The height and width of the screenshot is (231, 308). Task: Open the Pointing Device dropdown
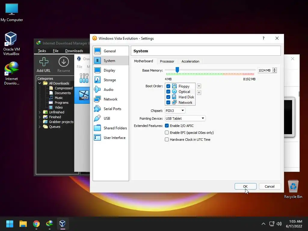coord(185,119)
